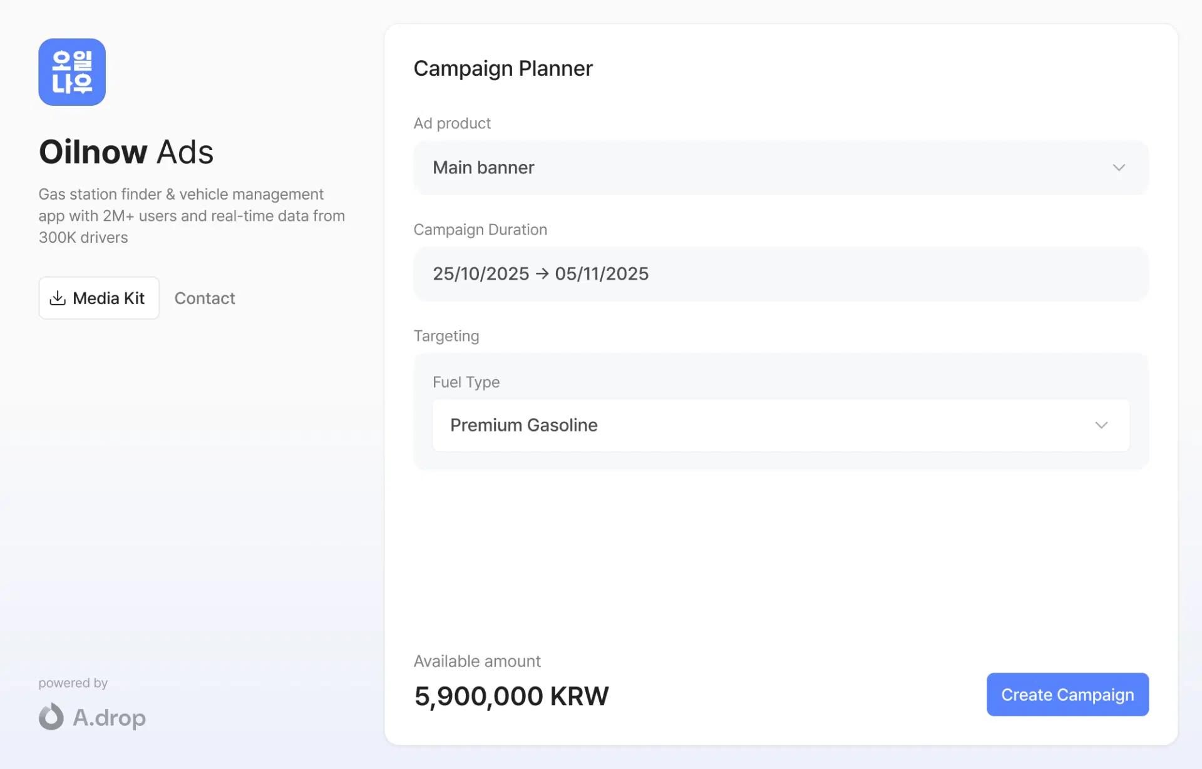
Task: Click the Ad product label
Action: tap(452, 123)
